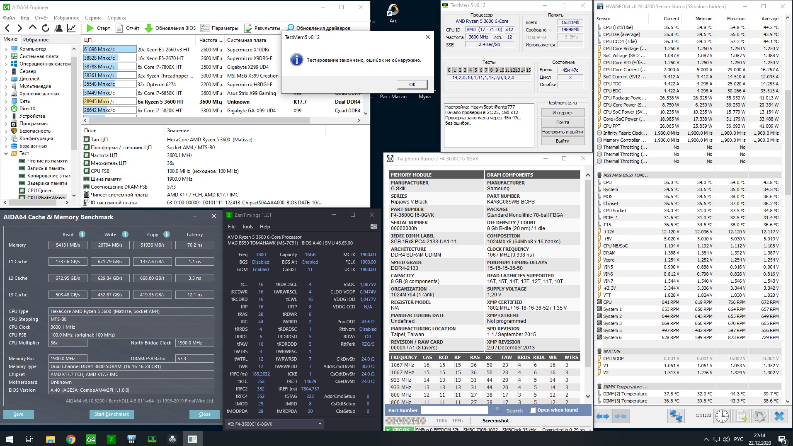The width and height of the screenshot is (793, 446).
Task: Collapse HWiNFO sensor columns with inward arrows
Action: (x=620, y=416)
